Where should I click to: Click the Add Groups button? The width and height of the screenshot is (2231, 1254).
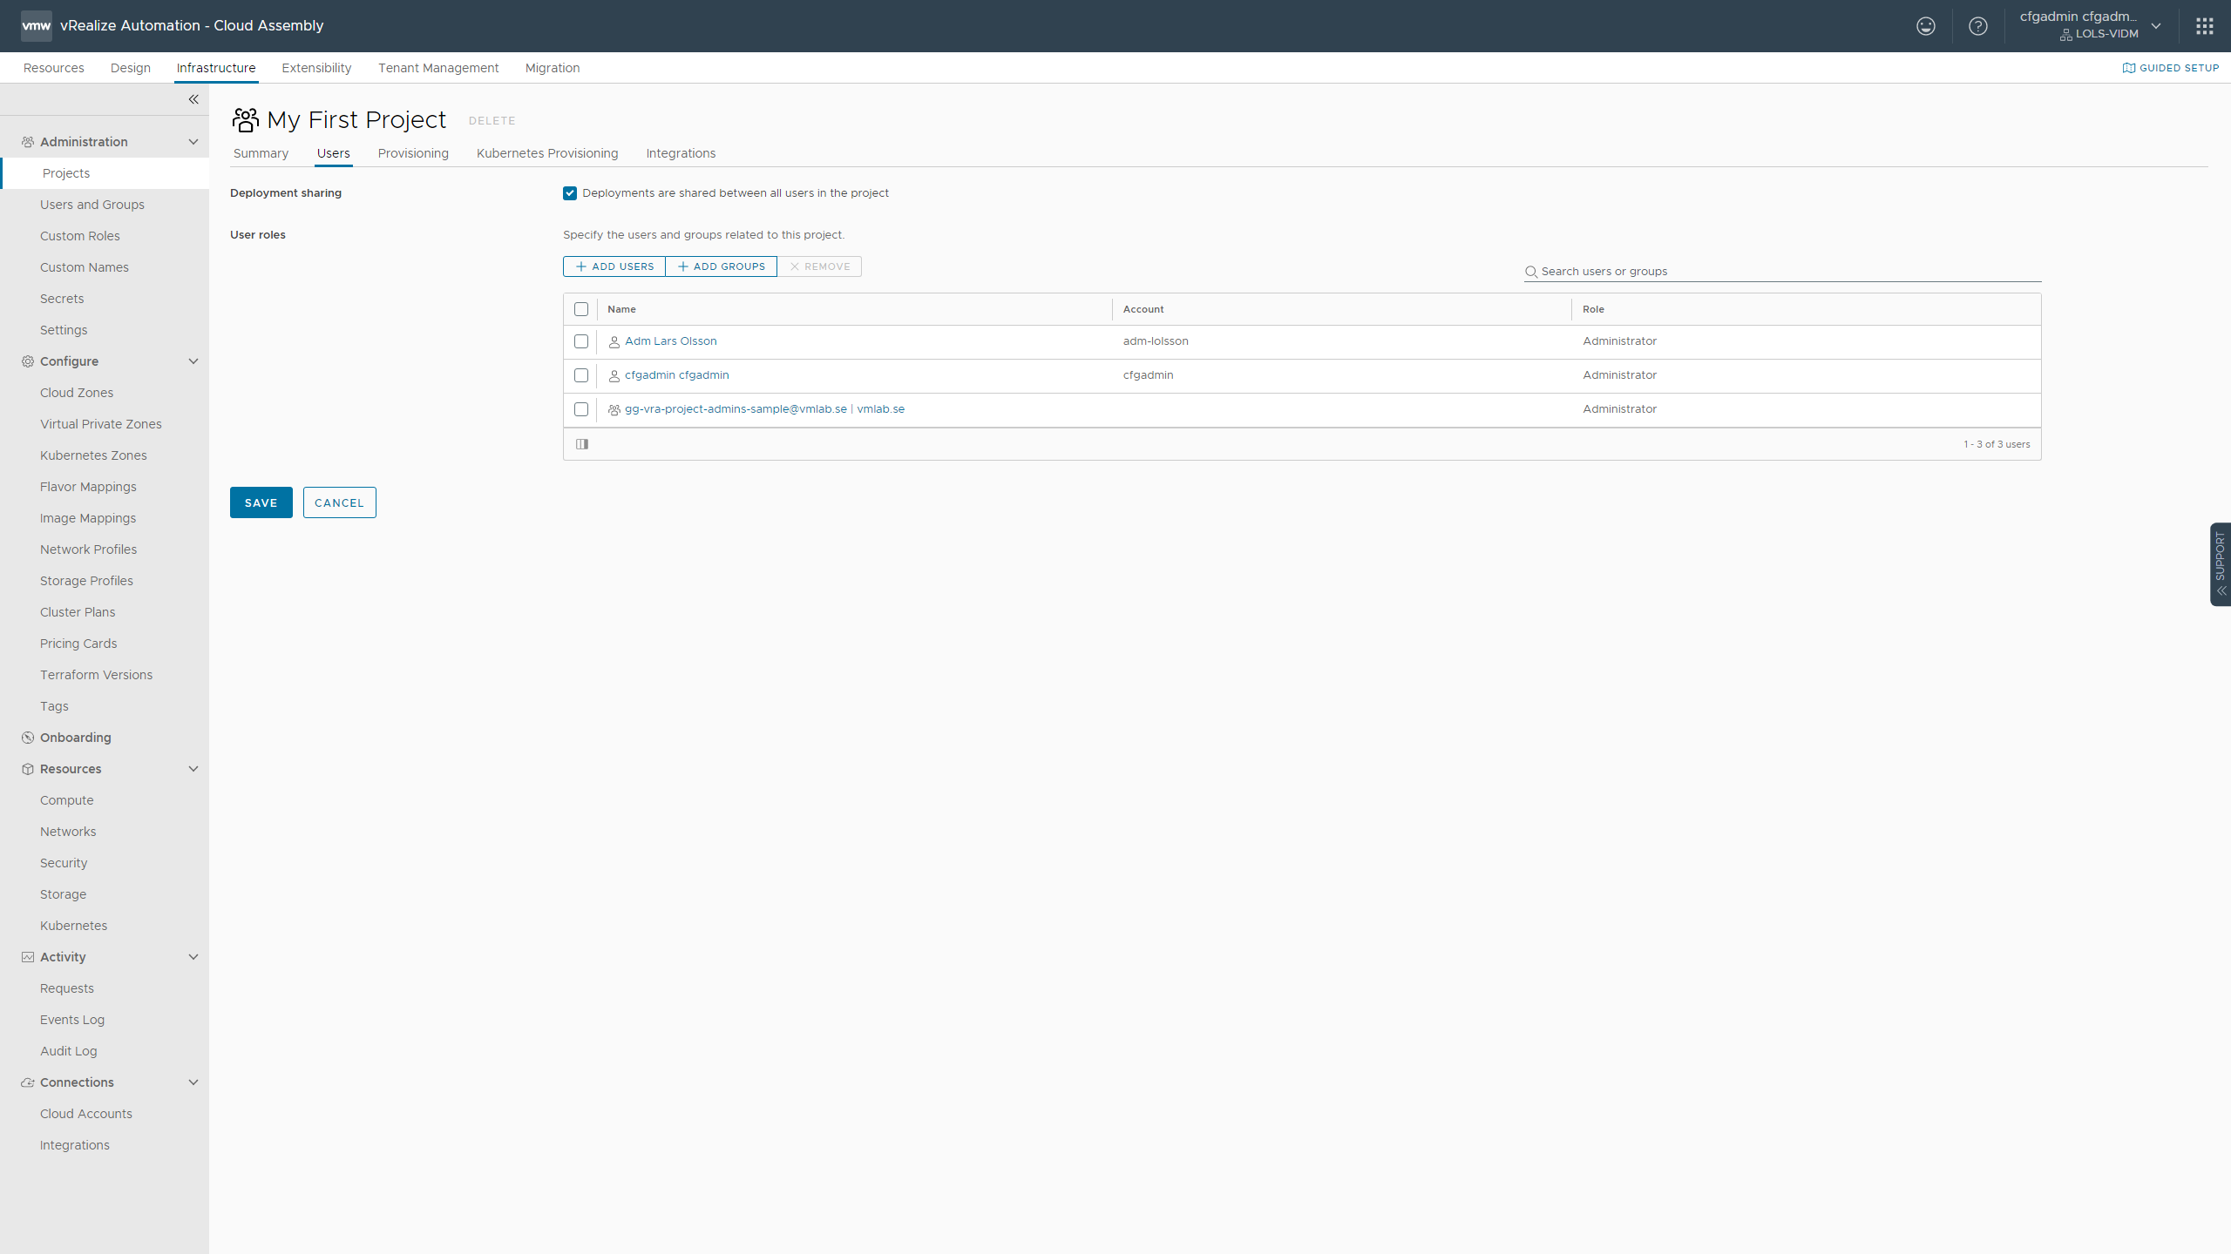(x=721, y=266)
